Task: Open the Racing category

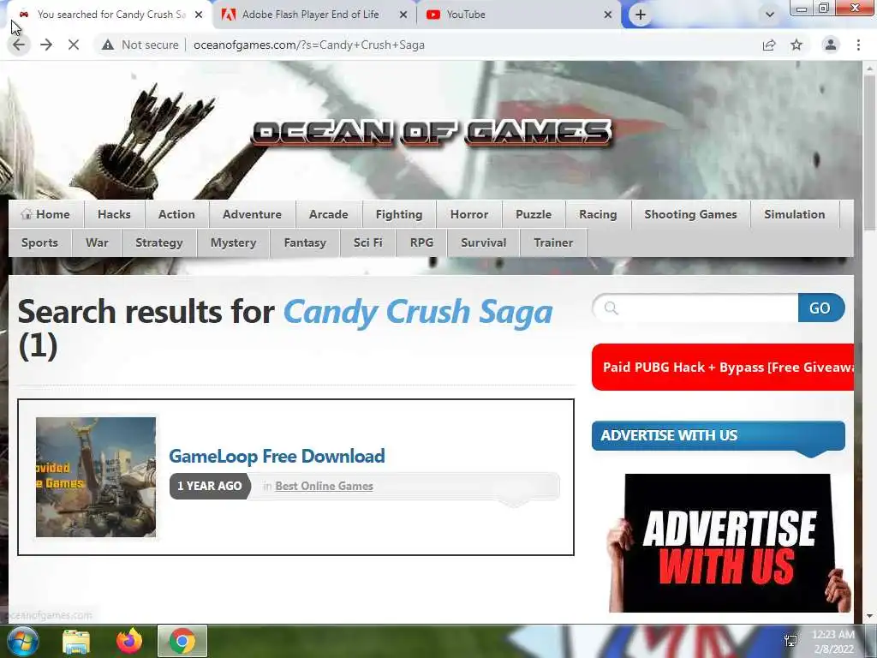Action: [598, 214]
